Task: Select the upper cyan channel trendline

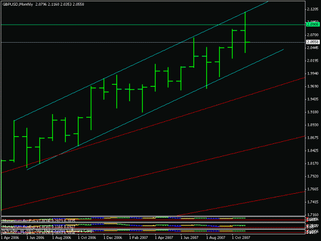Action: (141, 62)
